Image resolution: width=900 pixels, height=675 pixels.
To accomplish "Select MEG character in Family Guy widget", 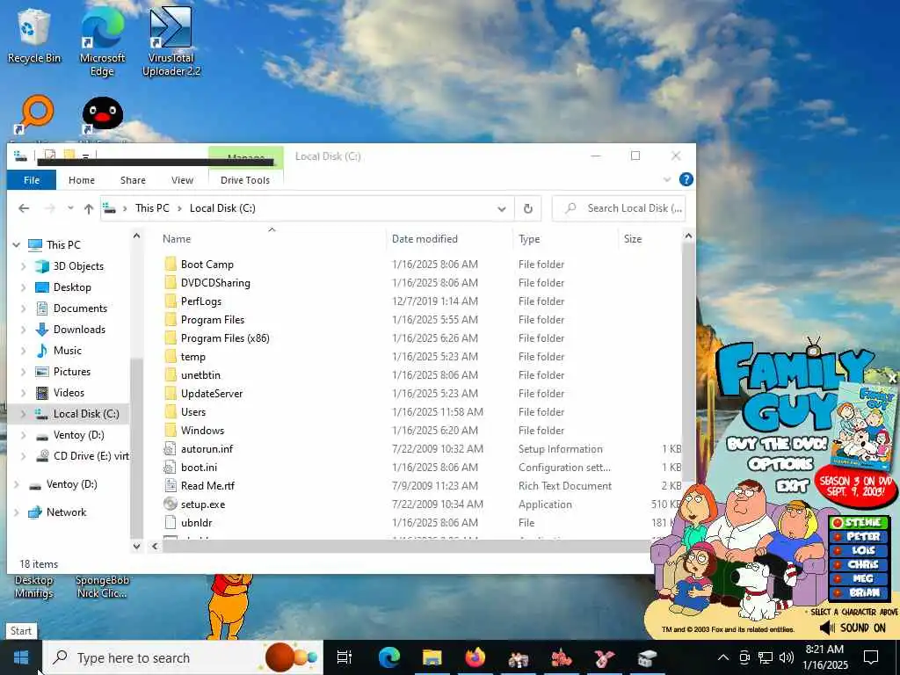I will (859, 578).
